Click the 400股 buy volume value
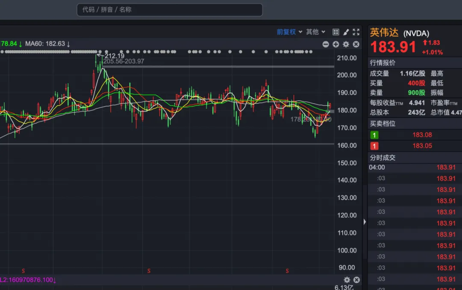The image size is (462, 290). point(416,83)
